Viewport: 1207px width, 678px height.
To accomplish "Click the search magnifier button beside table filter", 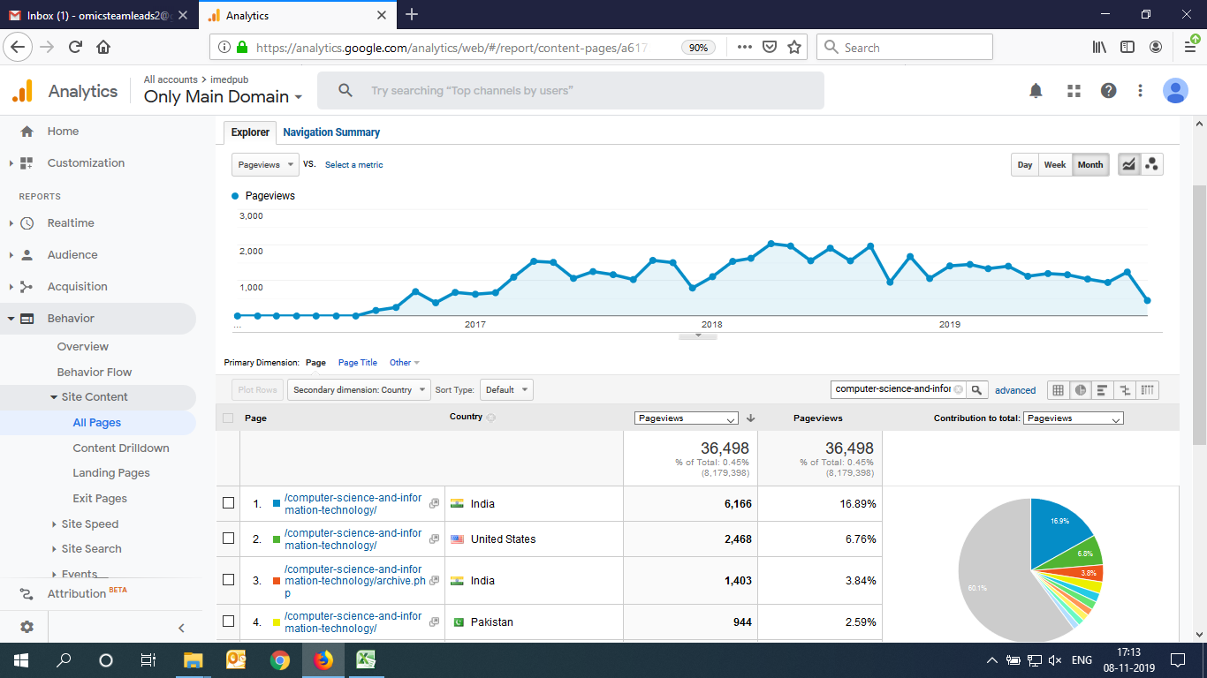I will click(976, 389).
